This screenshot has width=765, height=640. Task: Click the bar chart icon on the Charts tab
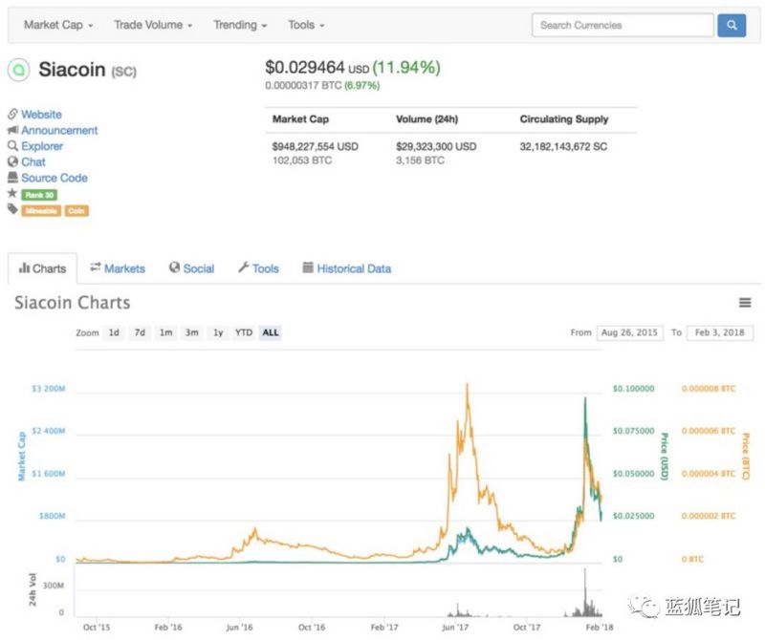coord(24,268)
